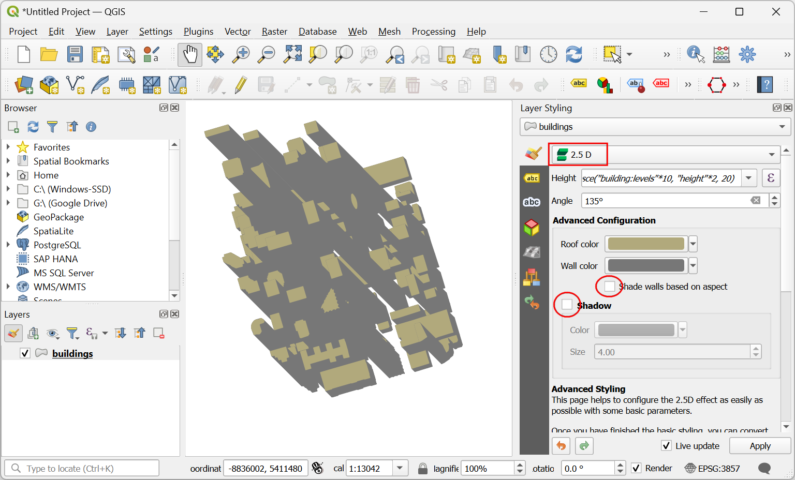This screenshot has height=480, width=795.
Task: Open the 3D View styling tab
Action: tap(532, 227)
